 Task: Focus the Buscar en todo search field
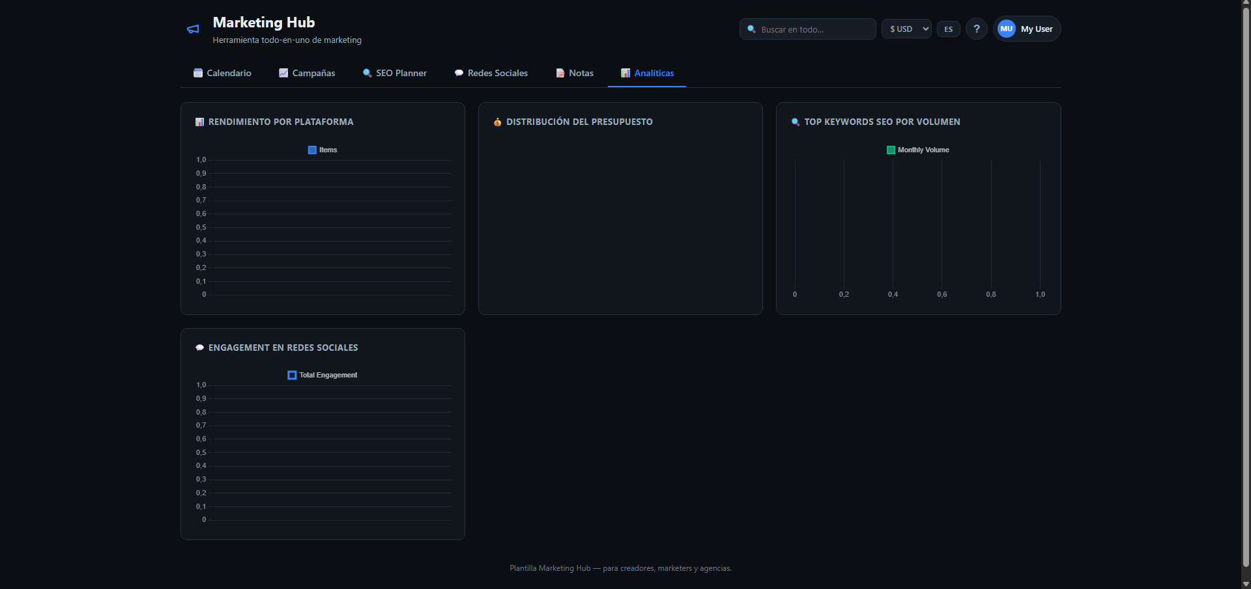(x=807, y=29)
